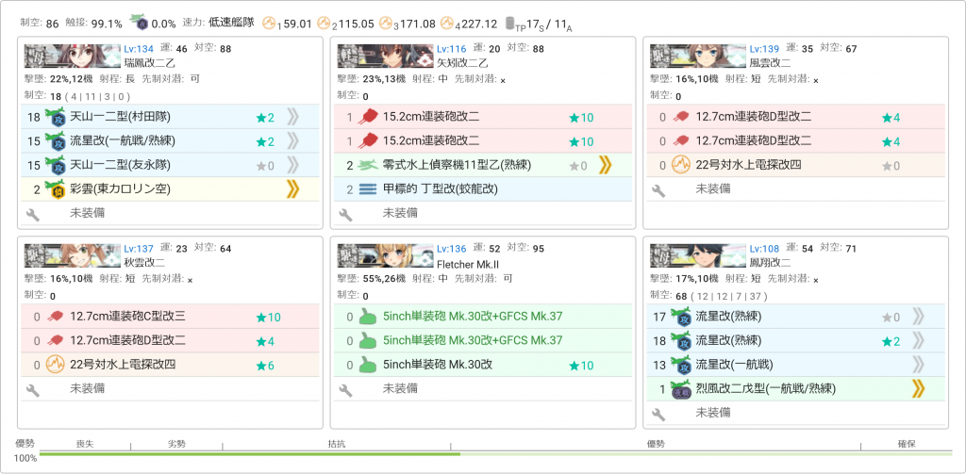This screenshot has width=966, height=474.
Task: Click the radar icon in 風雲改二's card
Action: (680, 166)
